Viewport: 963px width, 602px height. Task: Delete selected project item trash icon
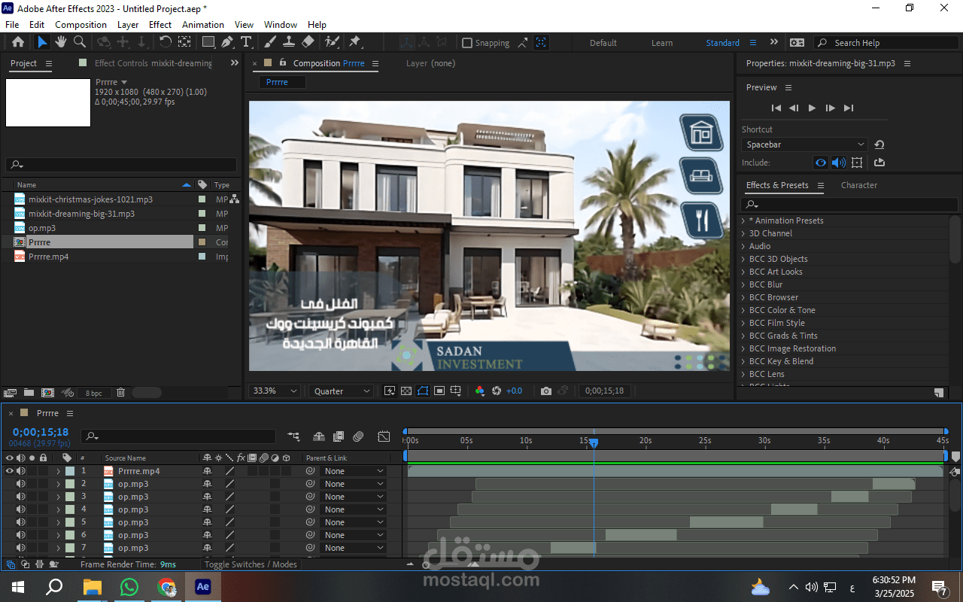click(120, 393)
